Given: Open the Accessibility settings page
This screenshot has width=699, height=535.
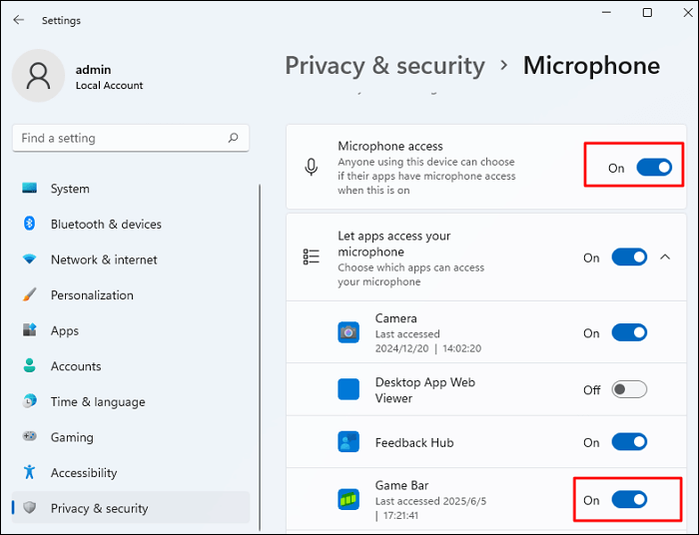Looking at the screenshot, I should (x=84, y=473).
